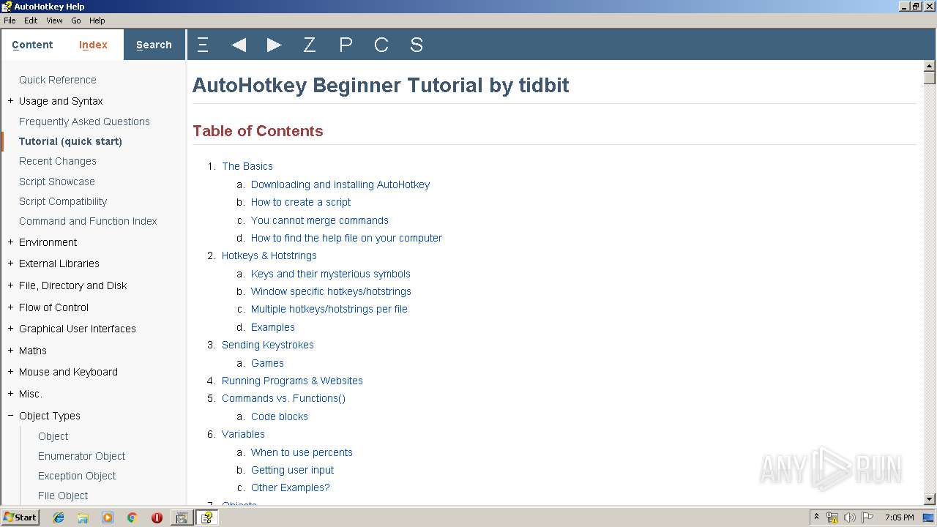Click the page scrollbar down arrow
This screenshot has height=527, width=937.
coord(930,498)
